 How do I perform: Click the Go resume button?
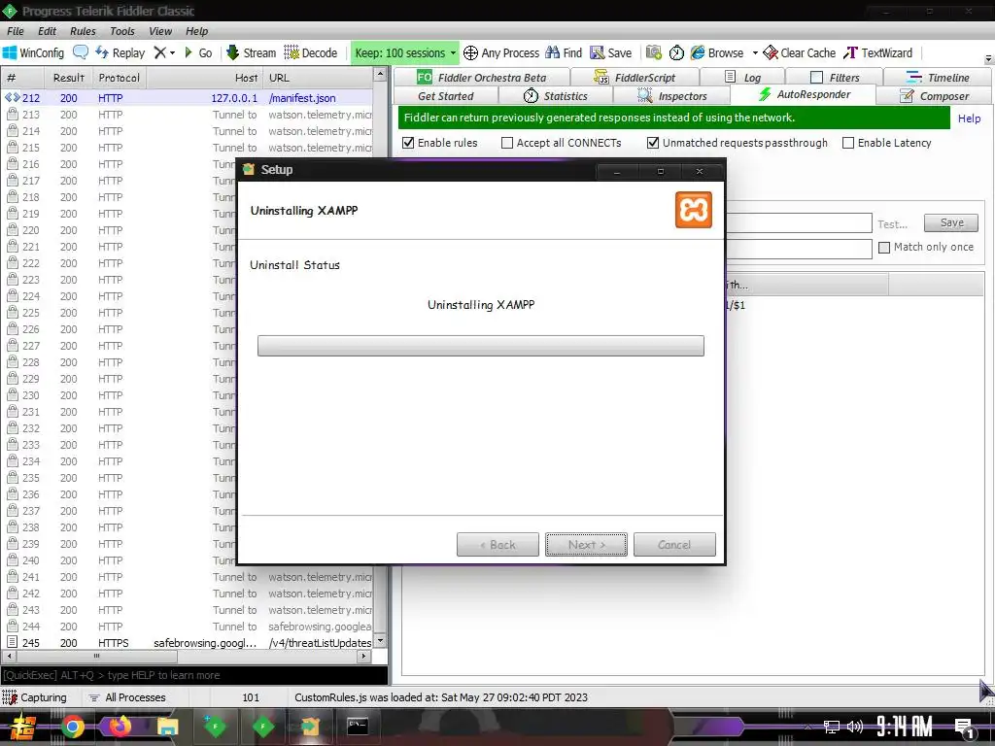[198, 52]
